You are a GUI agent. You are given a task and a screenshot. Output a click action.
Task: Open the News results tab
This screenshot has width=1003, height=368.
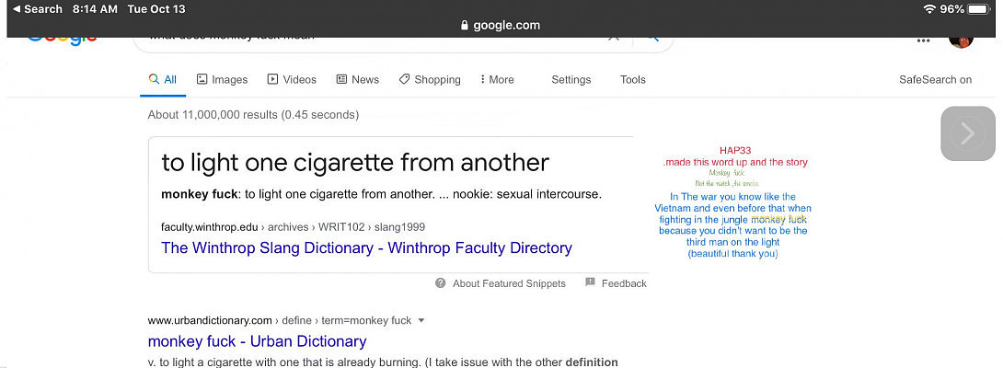pos(357,80)
